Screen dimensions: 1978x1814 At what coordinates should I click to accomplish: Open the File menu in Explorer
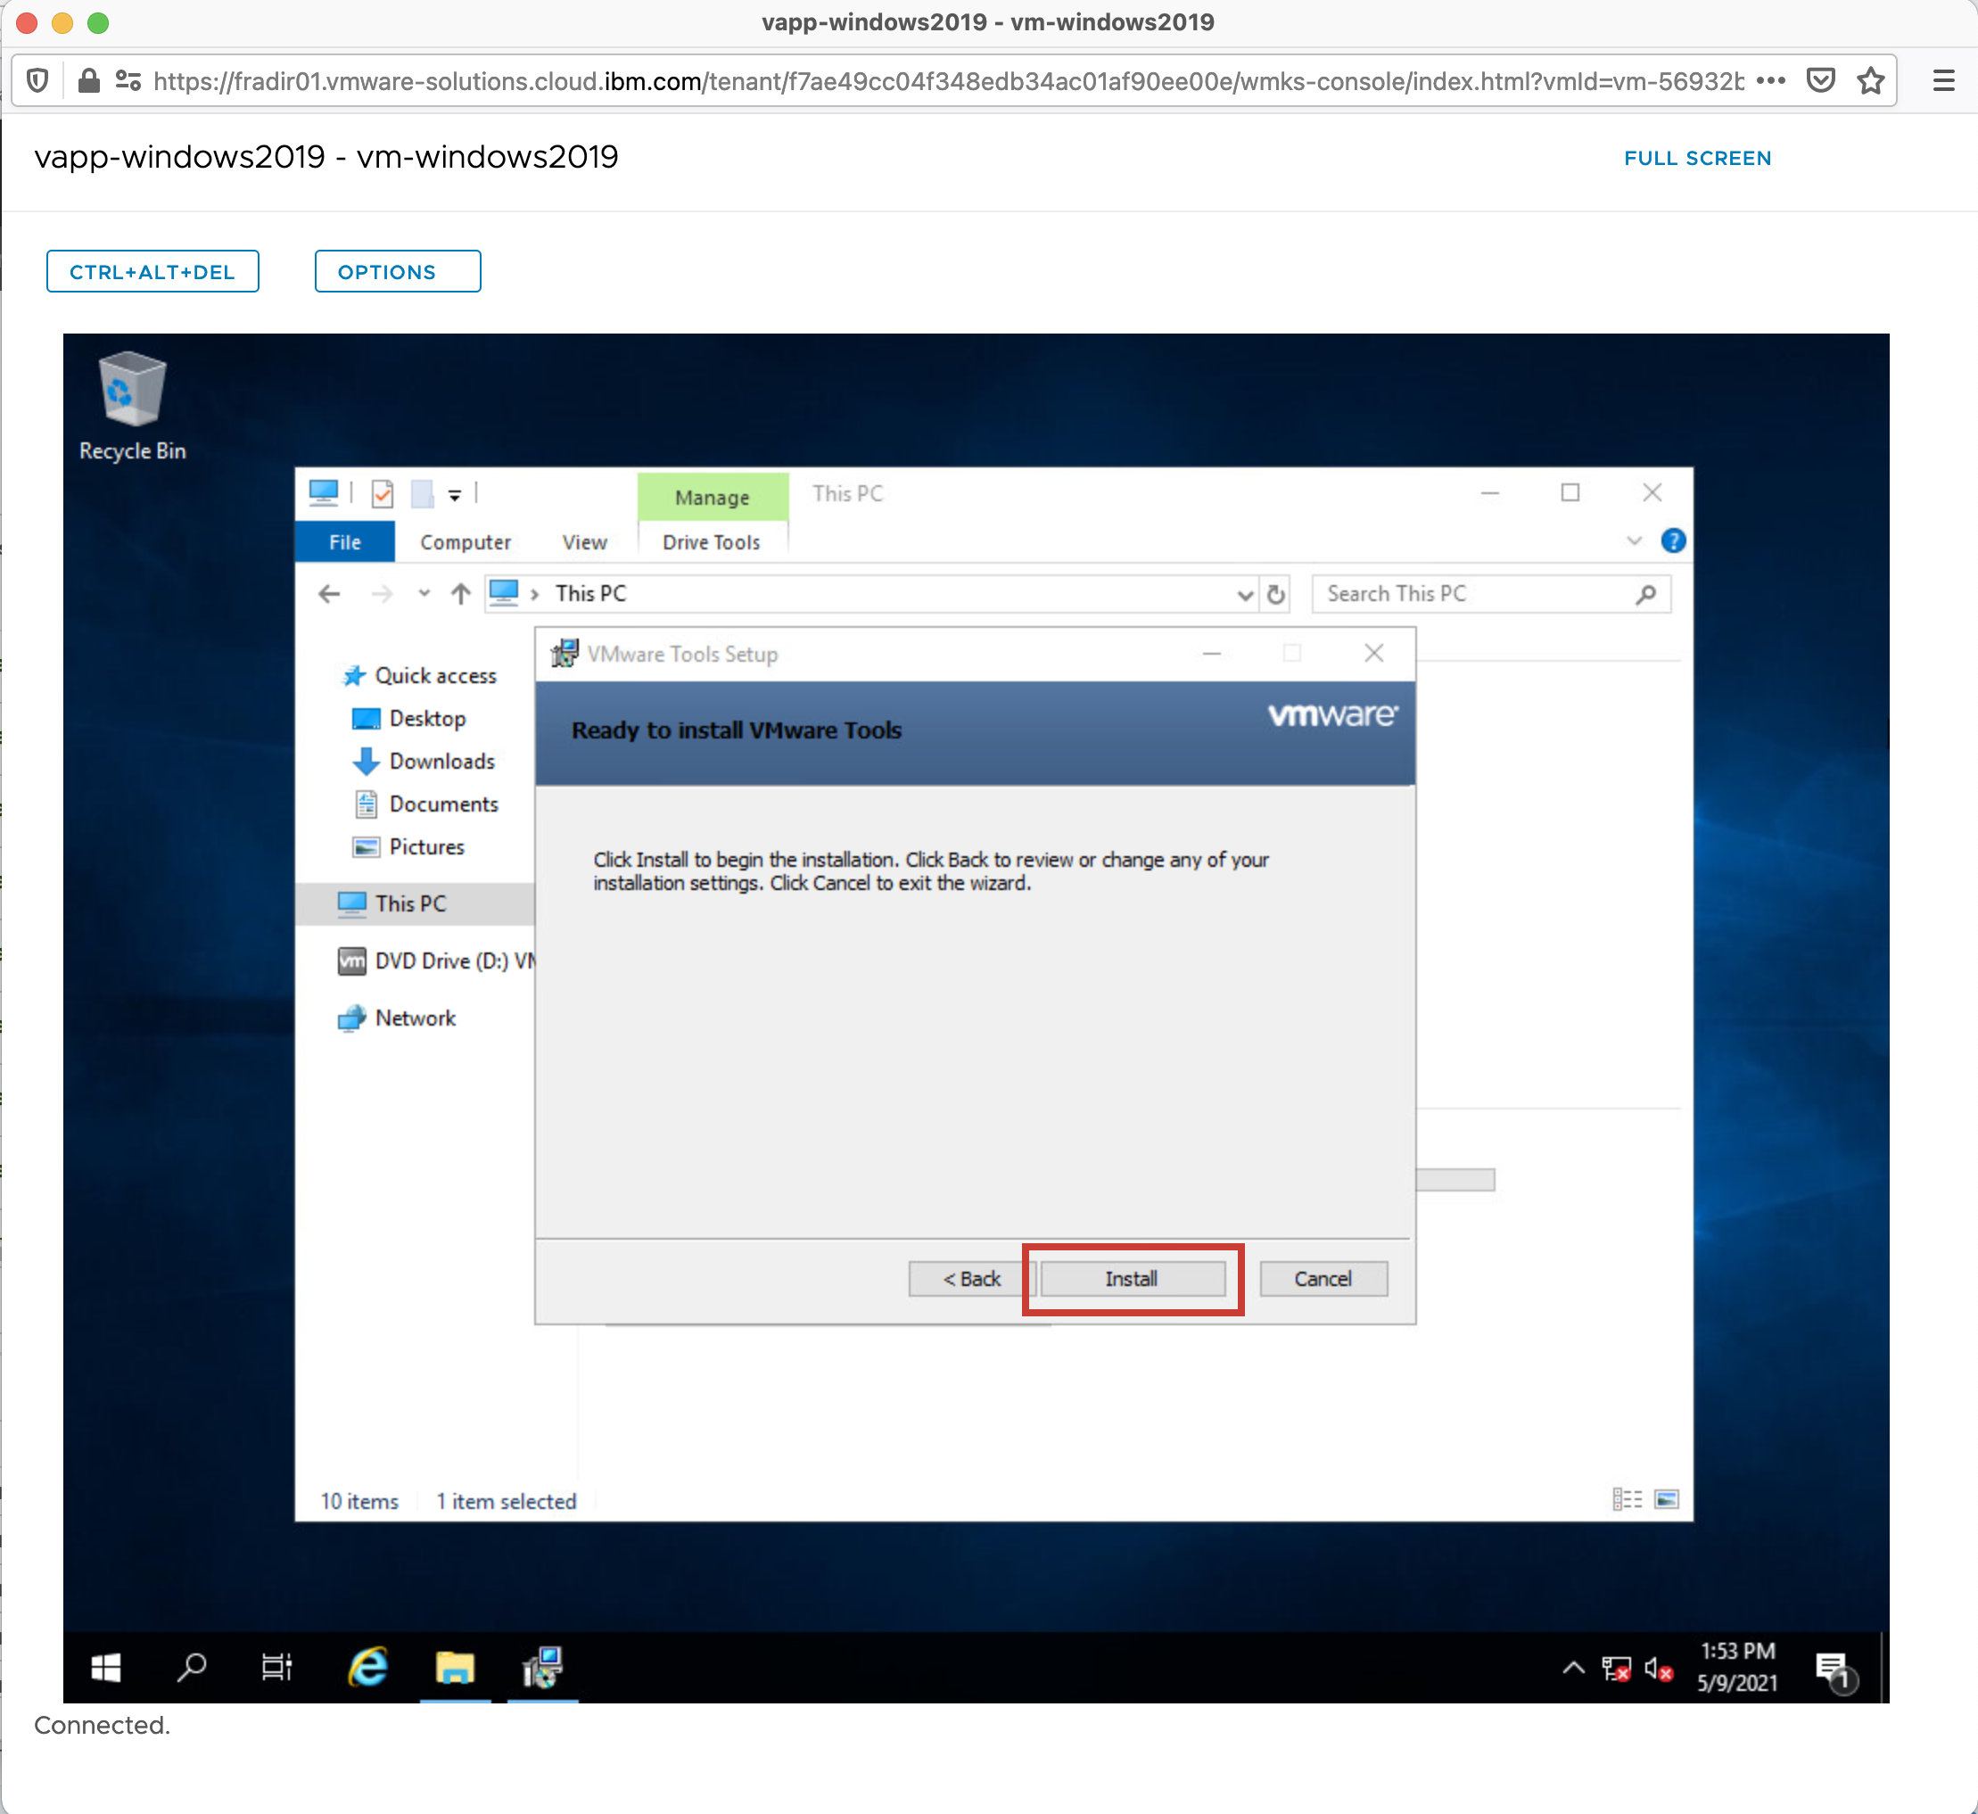coord(344,542)
